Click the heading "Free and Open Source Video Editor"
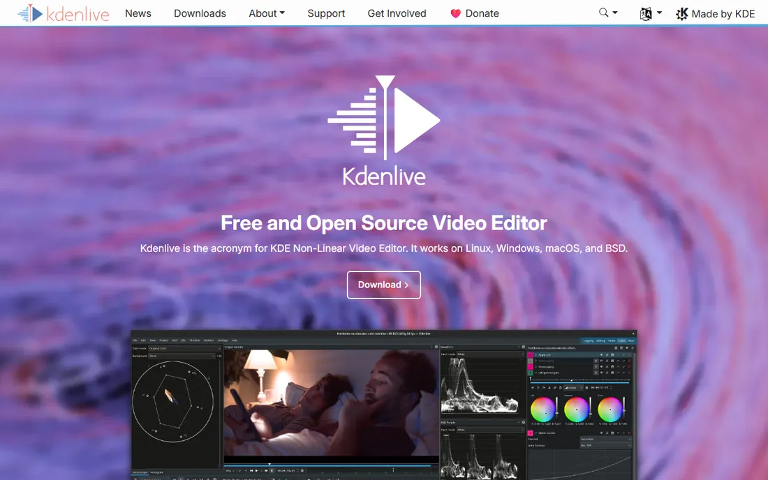 tap(383, 223)
